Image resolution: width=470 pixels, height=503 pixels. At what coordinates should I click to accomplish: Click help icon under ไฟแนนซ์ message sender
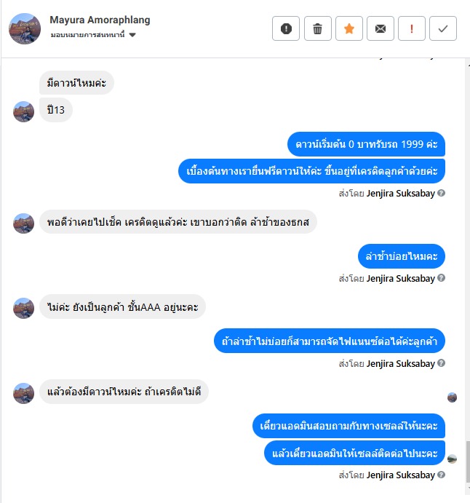click(441, 363)
